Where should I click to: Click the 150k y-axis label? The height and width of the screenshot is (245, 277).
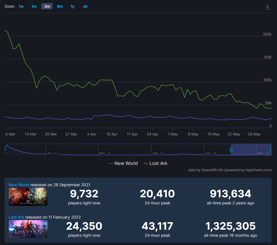pyautogui.click(x=267, y=57)
